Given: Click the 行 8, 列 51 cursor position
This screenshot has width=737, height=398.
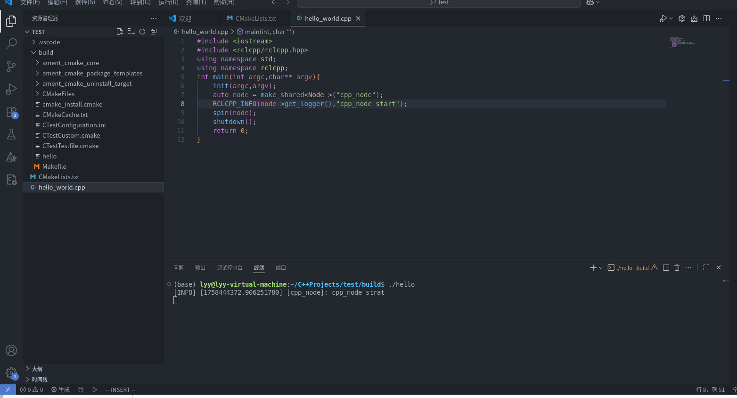Looking at the screenshot, I should click(x=711, y=390).
